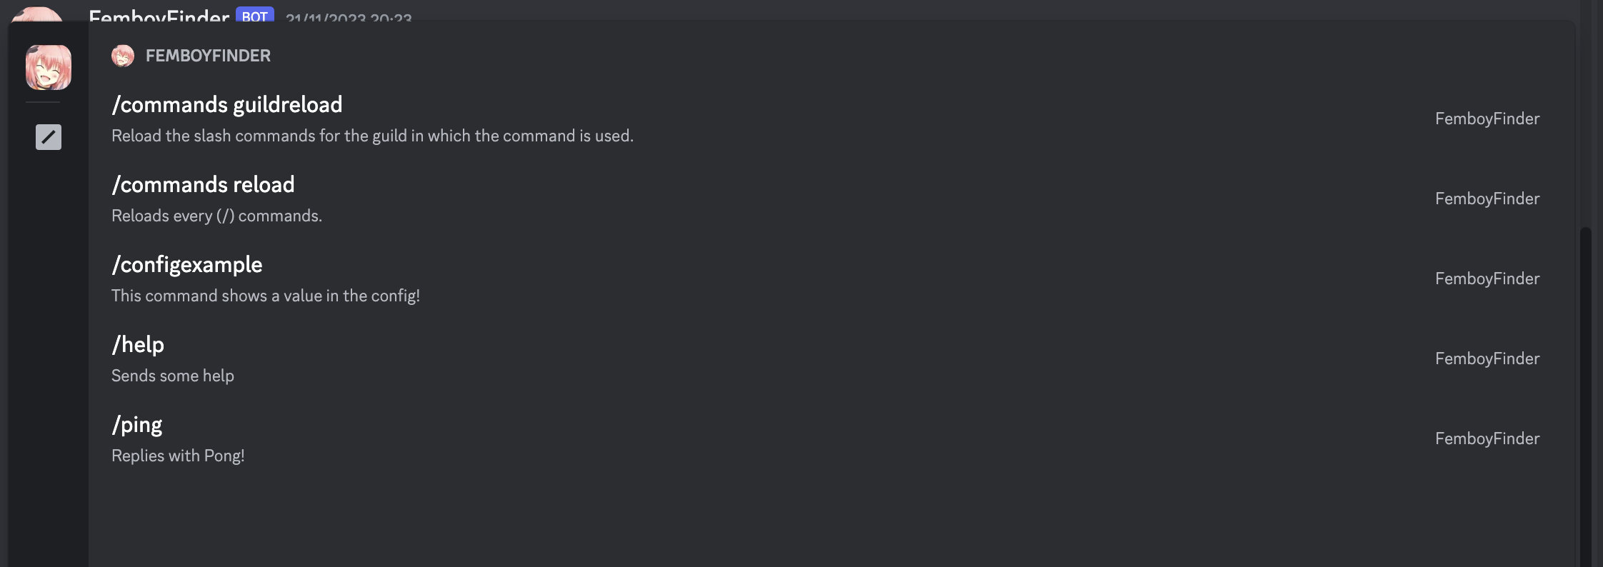
Task: Select the /configexample command
Action: [832, 279]
